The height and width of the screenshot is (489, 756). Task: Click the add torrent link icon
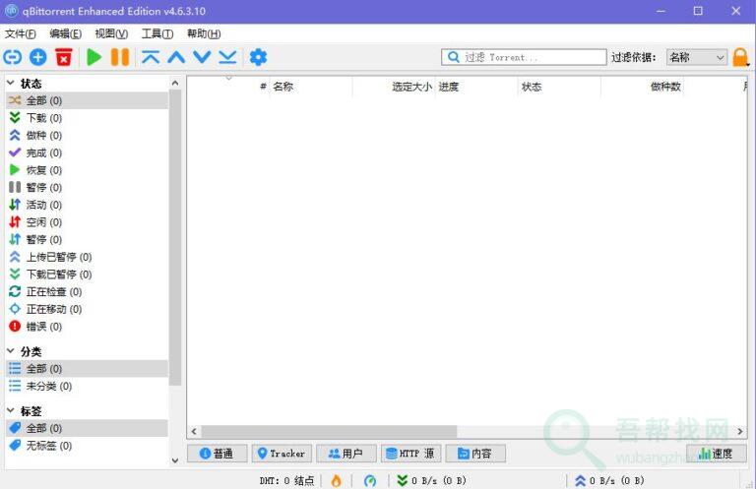(x=13, y=57)
